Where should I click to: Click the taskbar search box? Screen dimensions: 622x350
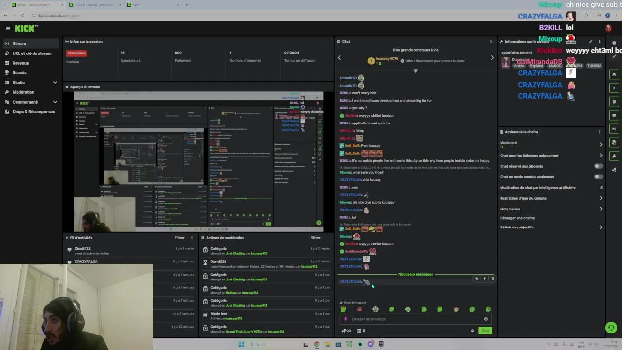point(272,344)
